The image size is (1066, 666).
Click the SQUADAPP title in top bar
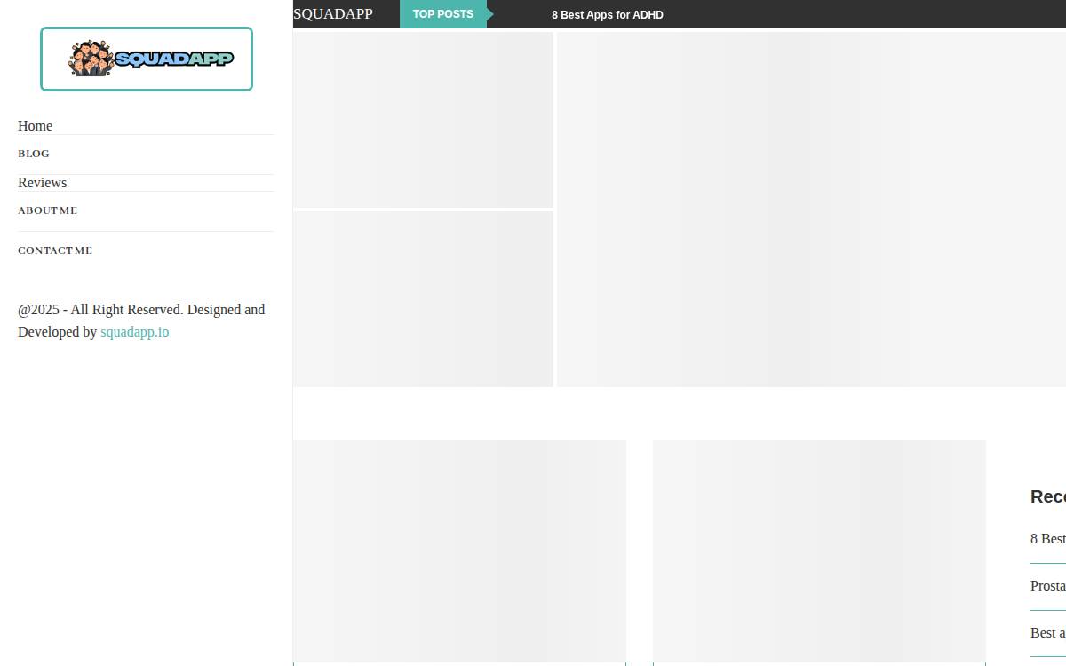pos(333,13)
